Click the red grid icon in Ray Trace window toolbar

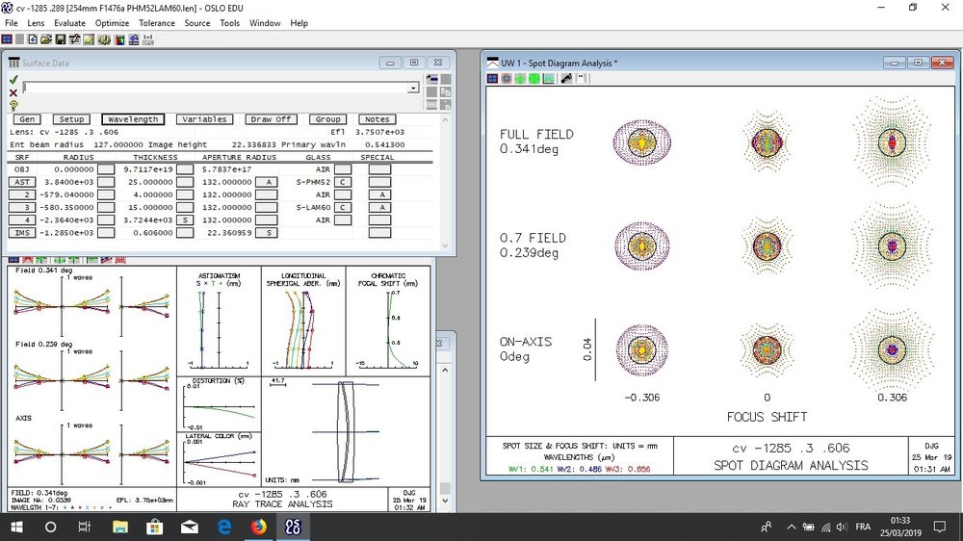120,260
